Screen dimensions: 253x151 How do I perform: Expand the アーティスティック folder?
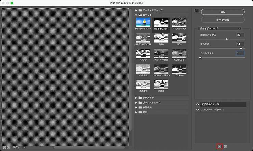pyautogui.click(x=136, y=10)
